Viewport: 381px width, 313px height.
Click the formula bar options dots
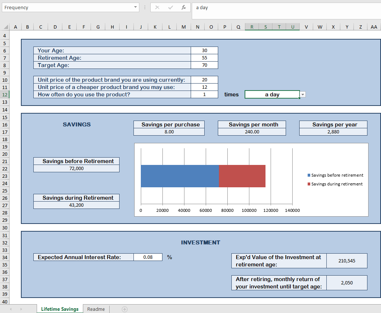tap(145, 7)
